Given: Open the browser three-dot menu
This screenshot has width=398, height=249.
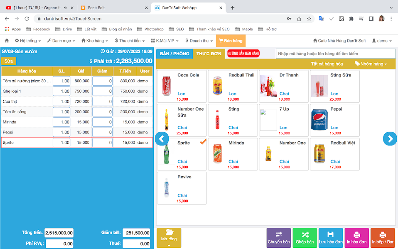Looking at the screenshot, I should [391, 19].
